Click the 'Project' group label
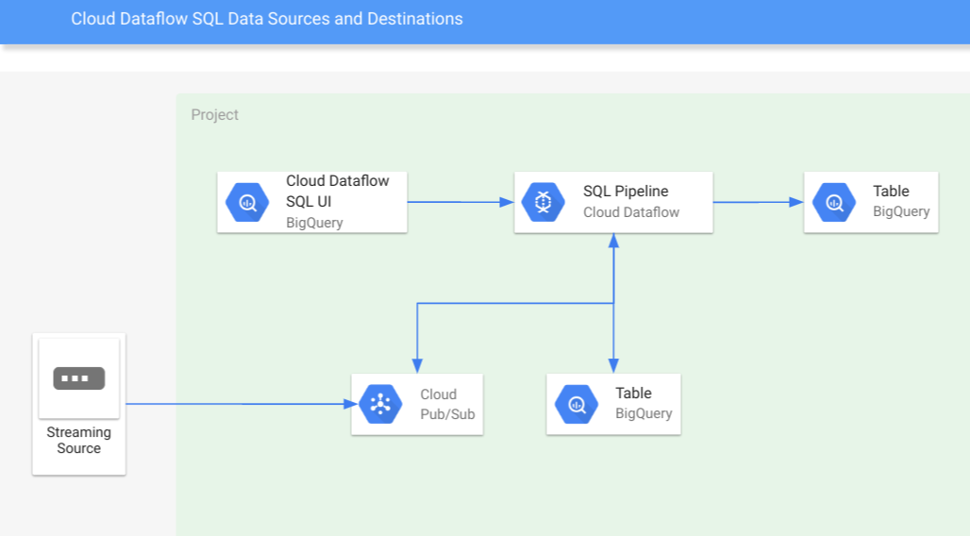This screenshot has height=536, width=970. point(214,114)
